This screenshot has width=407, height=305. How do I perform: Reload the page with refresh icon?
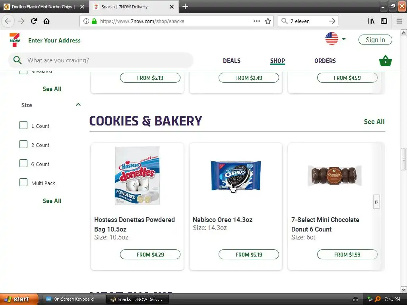pyautogui.click(x=34, y=21)
